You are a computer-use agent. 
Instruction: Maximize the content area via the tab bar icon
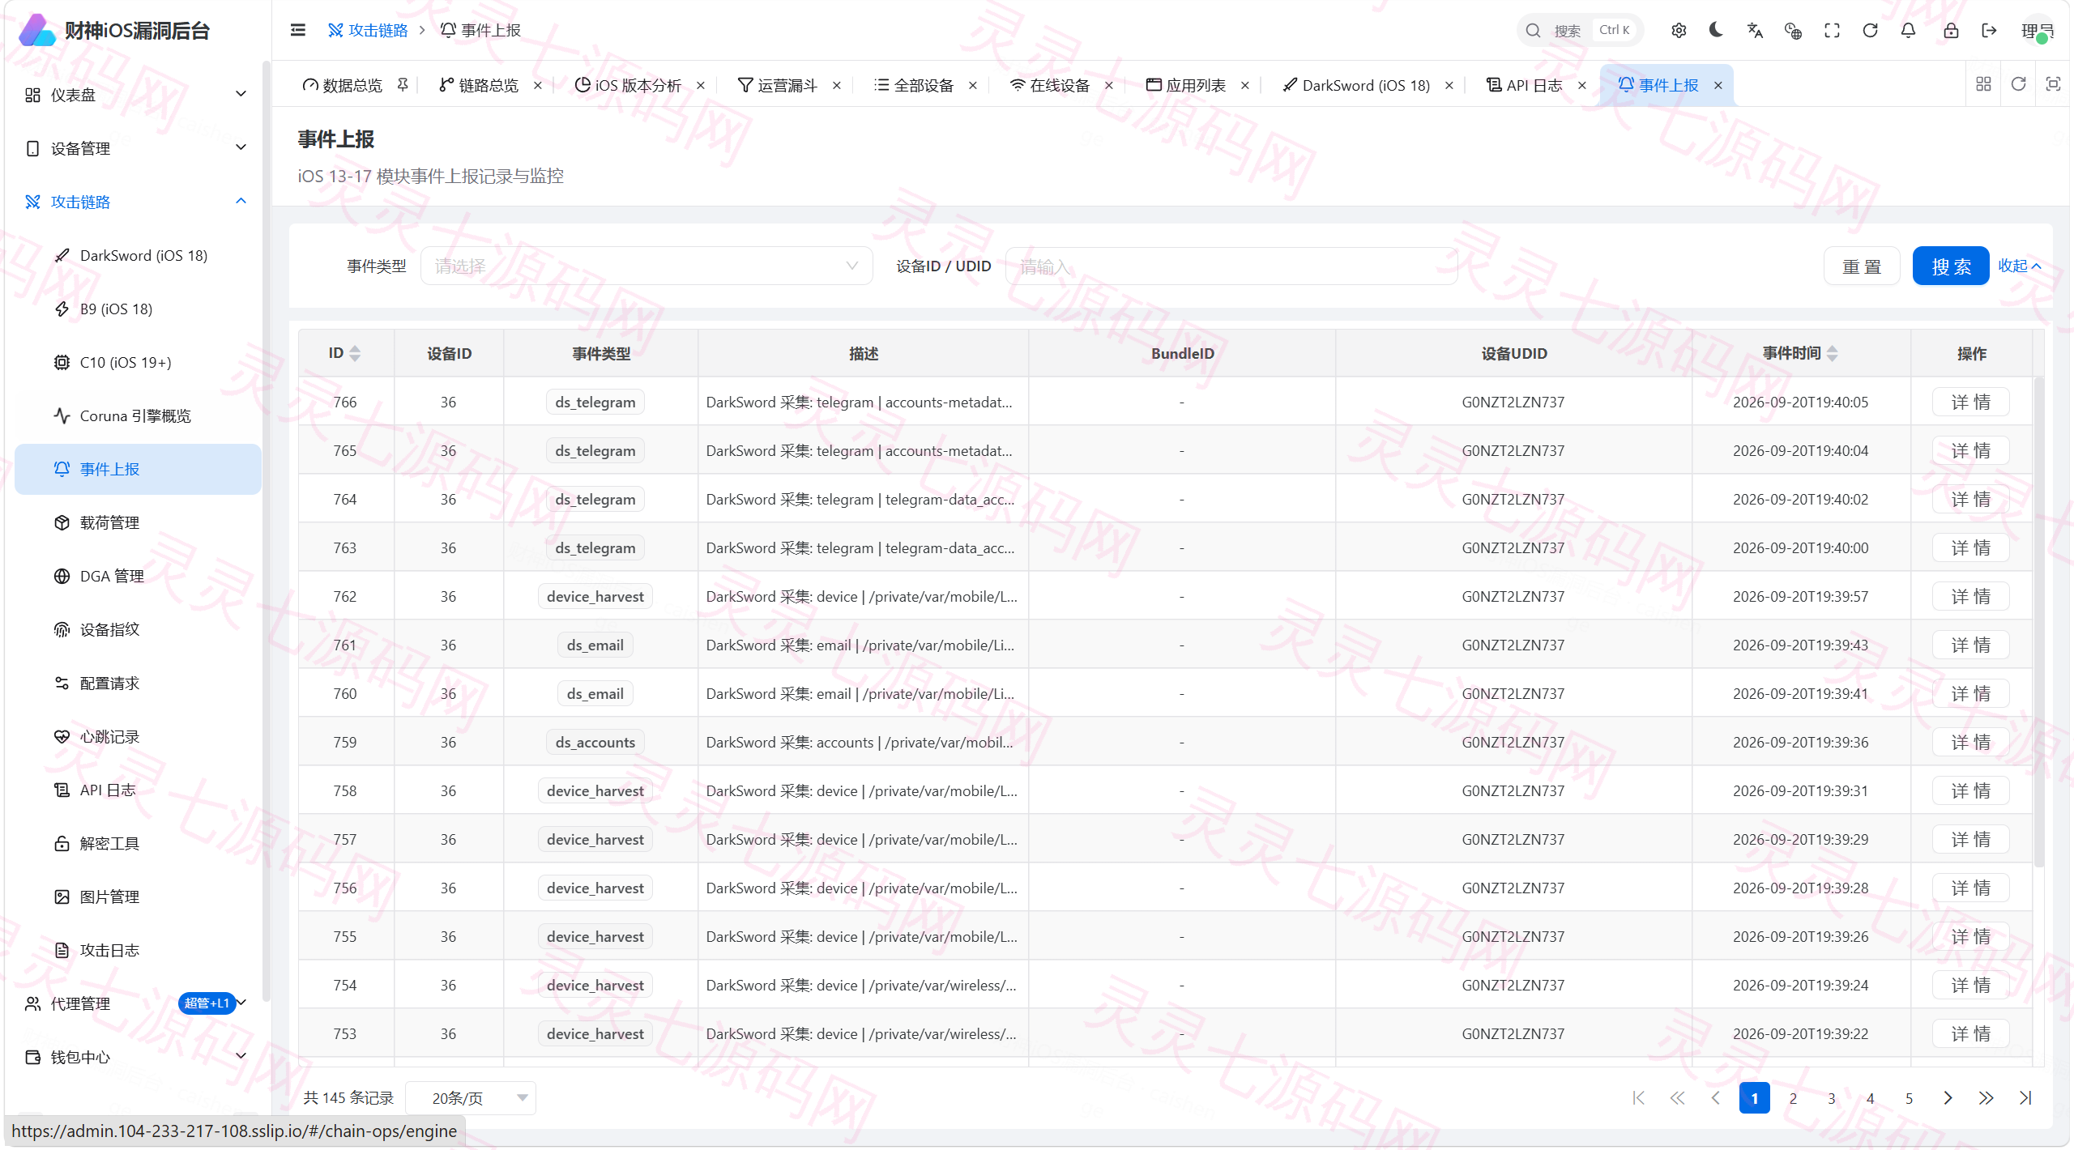click(x=2053, y=84)
